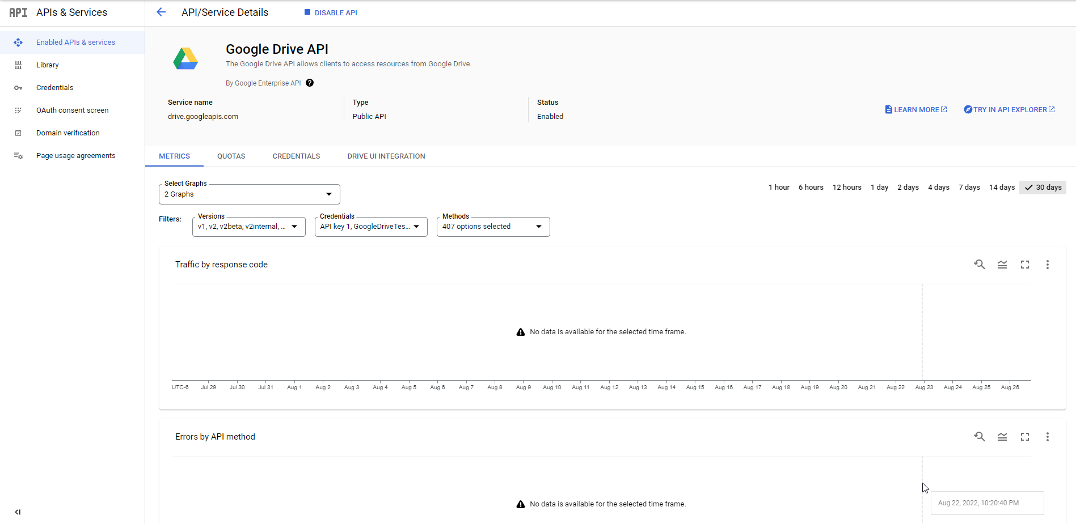
Task: Reset zoom on Traffic by response code chart
Action: click(x=980, y=265)
